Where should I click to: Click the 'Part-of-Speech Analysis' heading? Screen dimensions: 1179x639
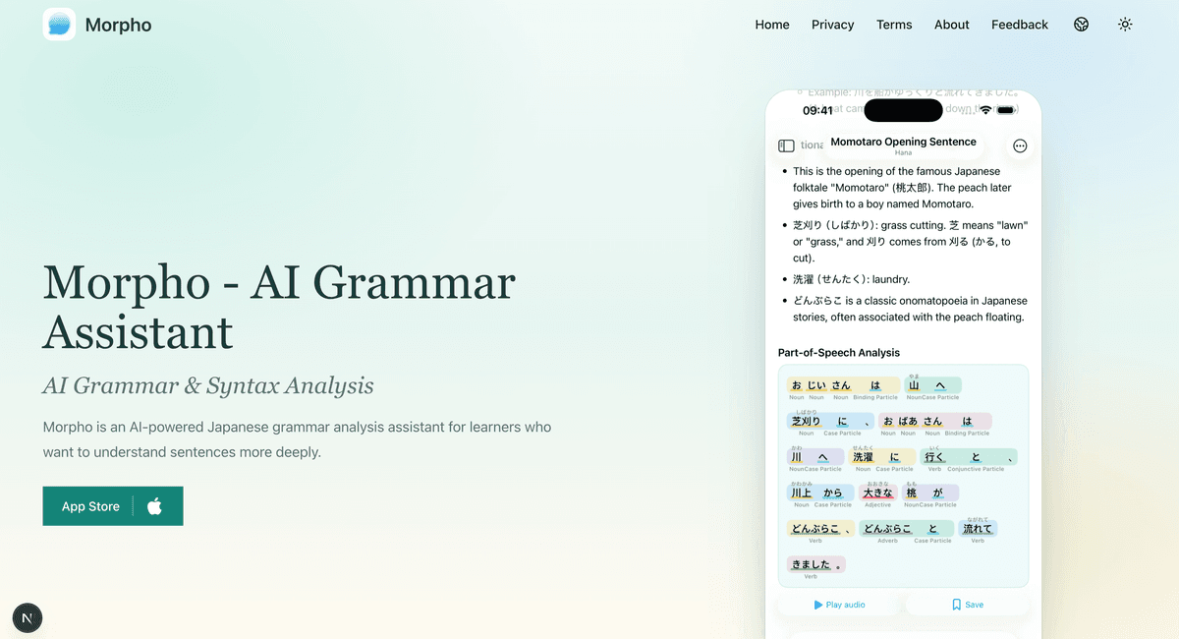point(839,352)
